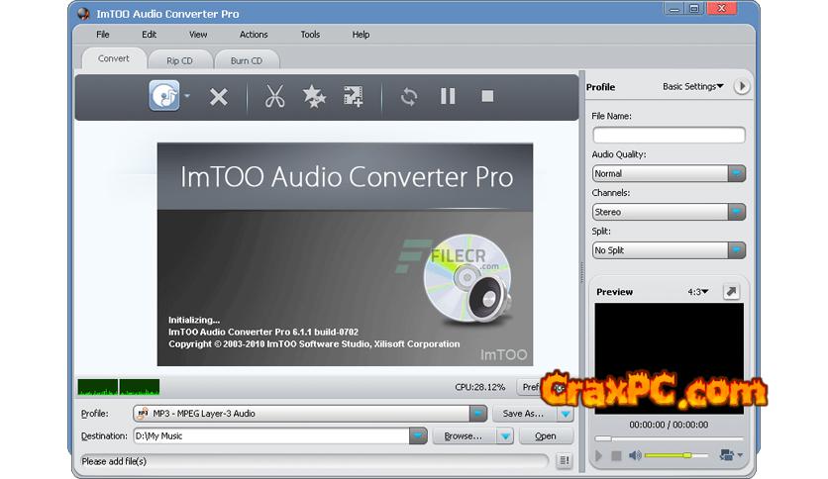Open the log list icon in status bar
The height and width of the screenshot is (479, 828).
point(564,460)
